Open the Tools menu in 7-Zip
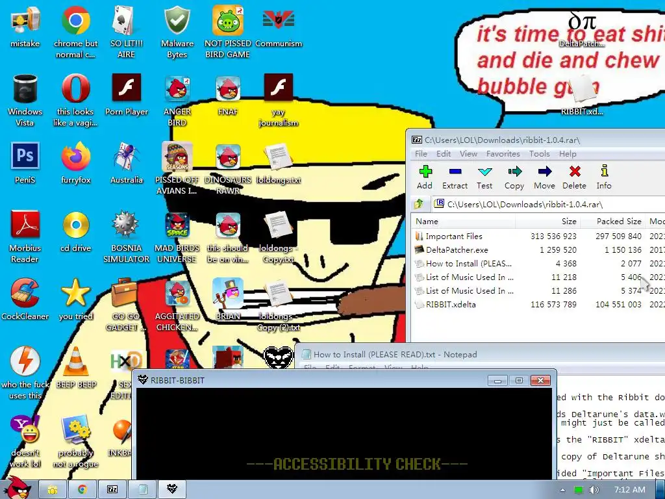Screen dimensions: 665x499 [x=540, y=153]
